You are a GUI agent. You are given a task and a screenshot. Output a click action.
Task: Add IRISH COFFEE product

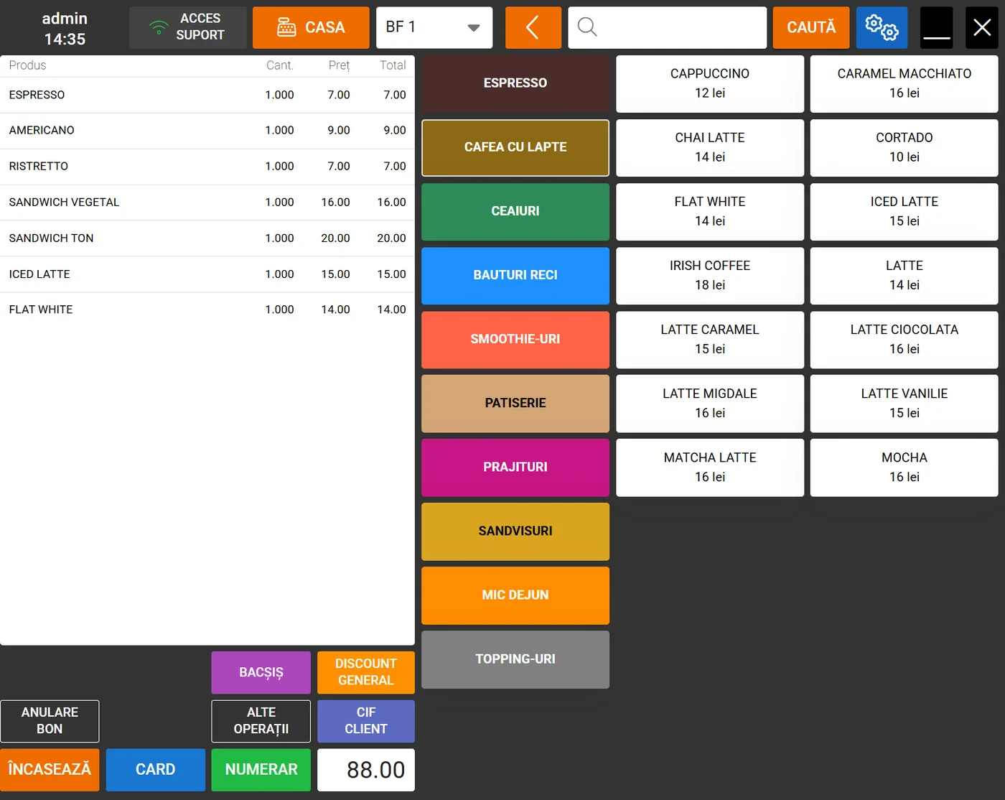click(709, 276)
